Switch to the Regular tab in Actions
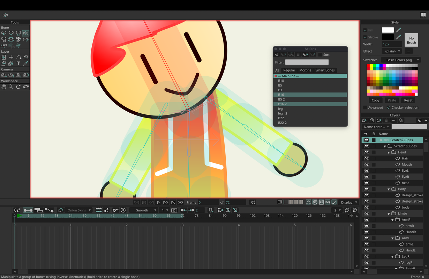Image resolution: width=429 pixels, height=279 pixels. point(289,70)
